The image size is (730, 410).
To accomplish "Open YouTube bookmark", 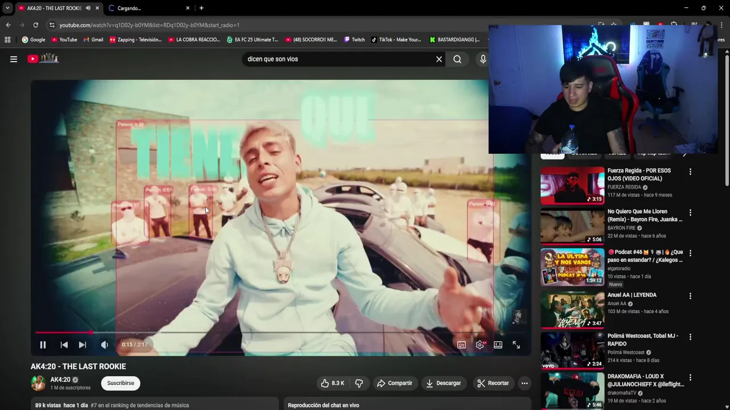I will [64, 40].
